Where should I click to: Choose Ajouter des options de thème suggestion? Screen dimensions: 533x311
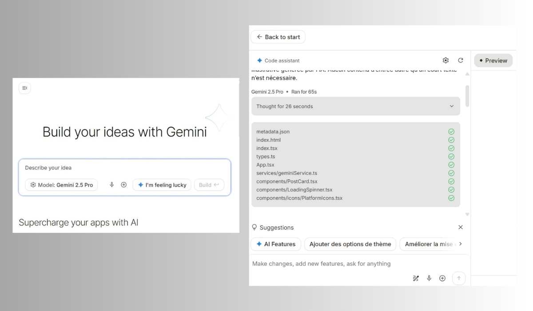point(350,244)
